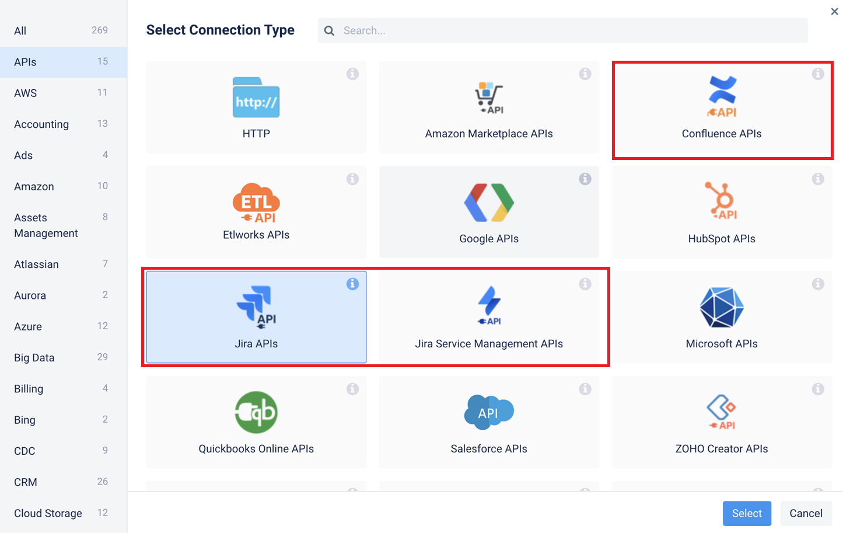Filter by the Cloud Storage category
Image resolution: width=843 pixels, height=533 pixels.
click(63, 513)
